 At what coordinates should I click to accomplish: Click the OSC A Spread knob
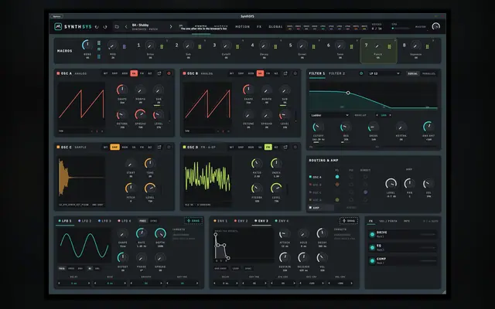coord(140,114)
